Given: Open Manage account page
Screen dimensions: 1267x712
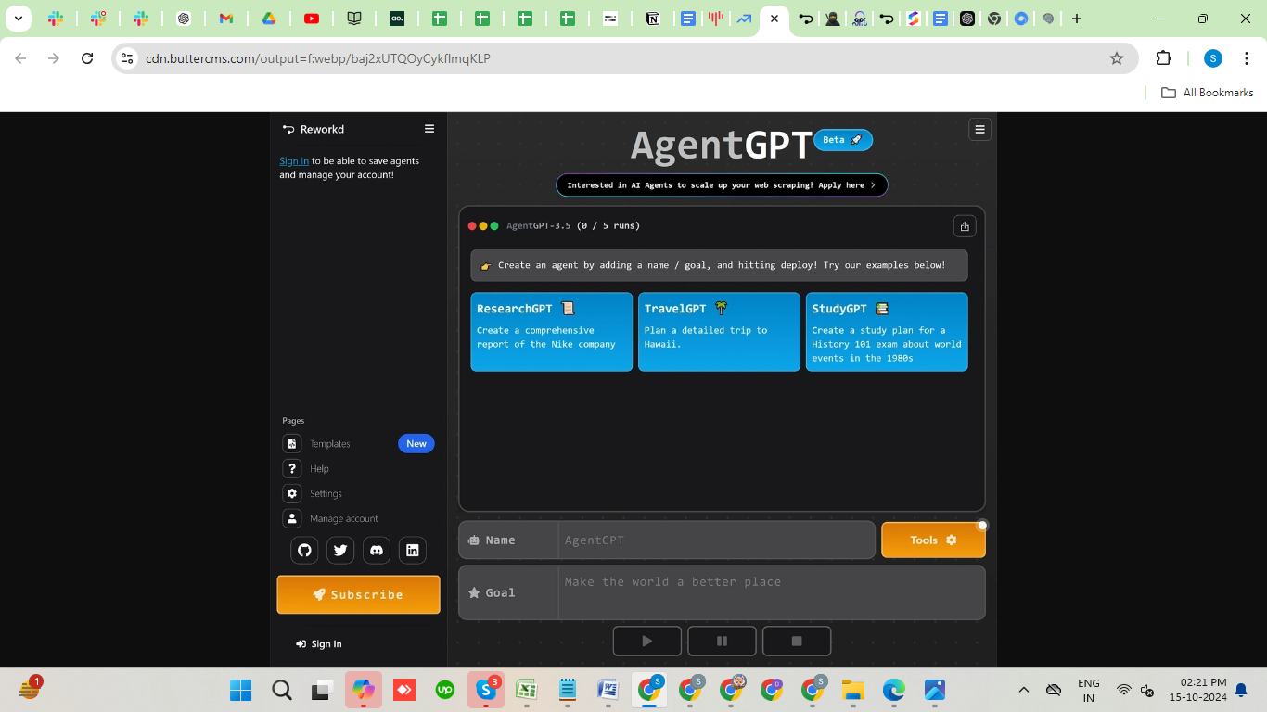Looking at the screenshot, I should [x=344, y=519].
